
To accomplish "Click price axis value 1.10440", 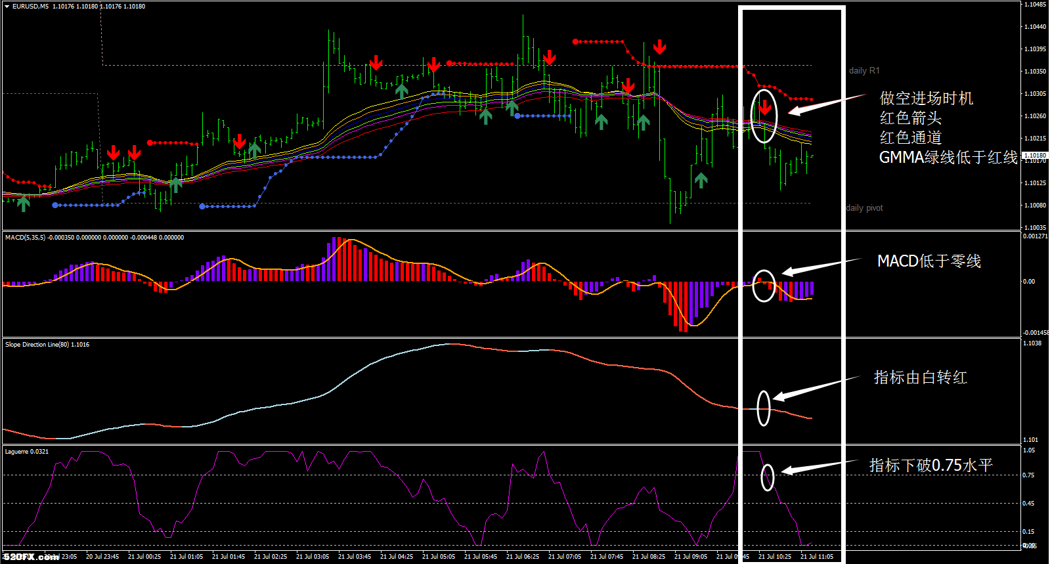I will pos(1036,27).
